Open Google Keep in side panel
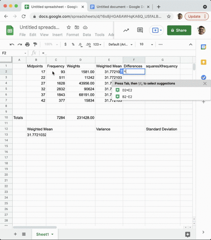The height and width of the screenshot is (240, 211). (x=204, y=62)
